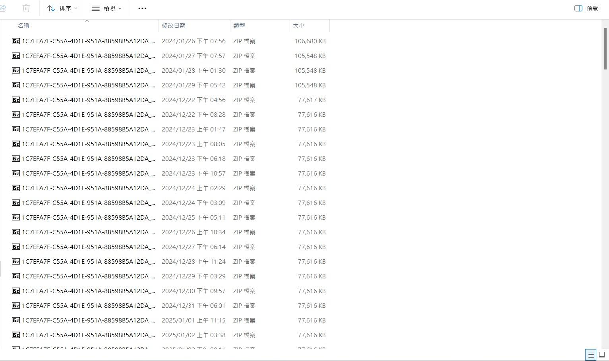Click 7z icon of file modified 2025/01/01
The height and width of the screenshot is (361, 609).
[x=16, y=320]
